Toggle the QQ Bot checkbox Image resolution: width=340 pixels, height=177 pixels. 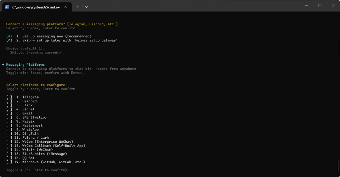(x=9, y=158)
